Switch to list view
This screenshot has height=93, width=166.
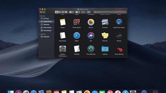click(60, 12)
